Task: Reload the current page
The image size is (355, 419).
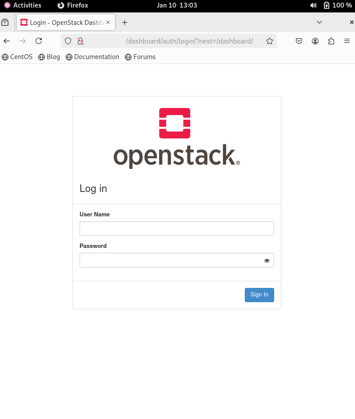Action: pos(39,41)
